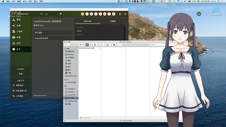Viewport: 226px width, 127px height.
Task: Select model slot 1 circle
Action: [82, 14]
